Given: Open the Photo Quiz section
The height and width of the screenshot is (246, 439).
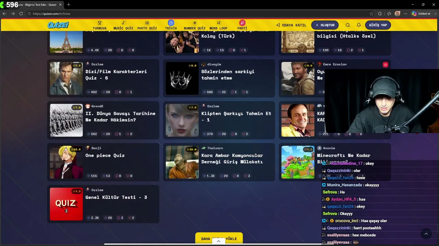Looking at the screenshot, I should coord(147,25).
